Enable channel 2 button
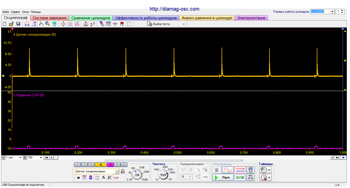The image size is (350, 188). pos(85,165)
